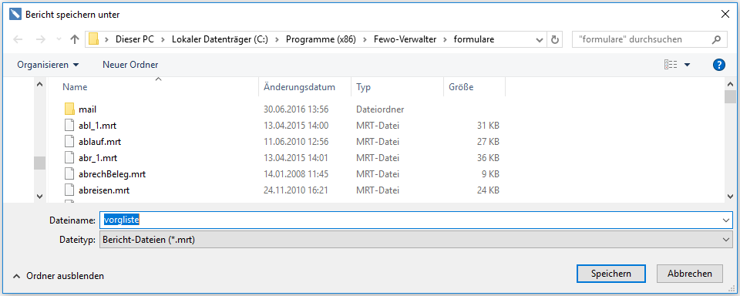This screenshot has height=296, width=740.
Task: Click the abrechBeleg.mrt file icon
Action: click(x=69, y=174)
